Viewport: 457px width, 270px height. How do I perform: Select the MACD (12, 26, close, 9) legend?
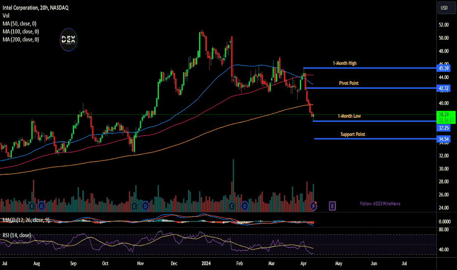coord(26,220)
